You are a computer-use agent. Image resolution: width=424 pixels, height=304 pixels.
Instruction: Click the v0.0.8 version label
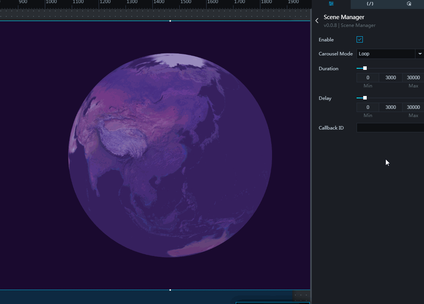(x=330, y=25)
